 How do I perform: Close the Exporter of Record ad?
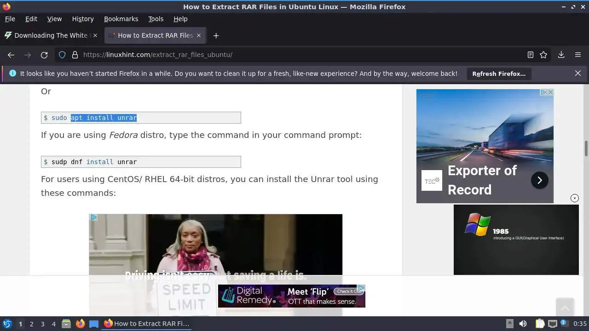tap(550, 92)
